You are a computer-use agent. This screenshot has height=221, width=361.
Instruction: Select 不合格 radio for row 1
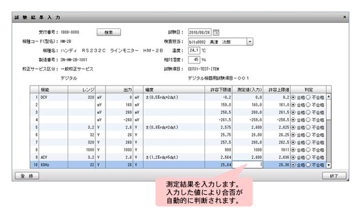point(308,97)
